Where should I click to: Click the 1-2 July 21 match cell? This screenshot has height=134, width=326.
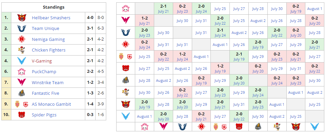click(145, 21)
